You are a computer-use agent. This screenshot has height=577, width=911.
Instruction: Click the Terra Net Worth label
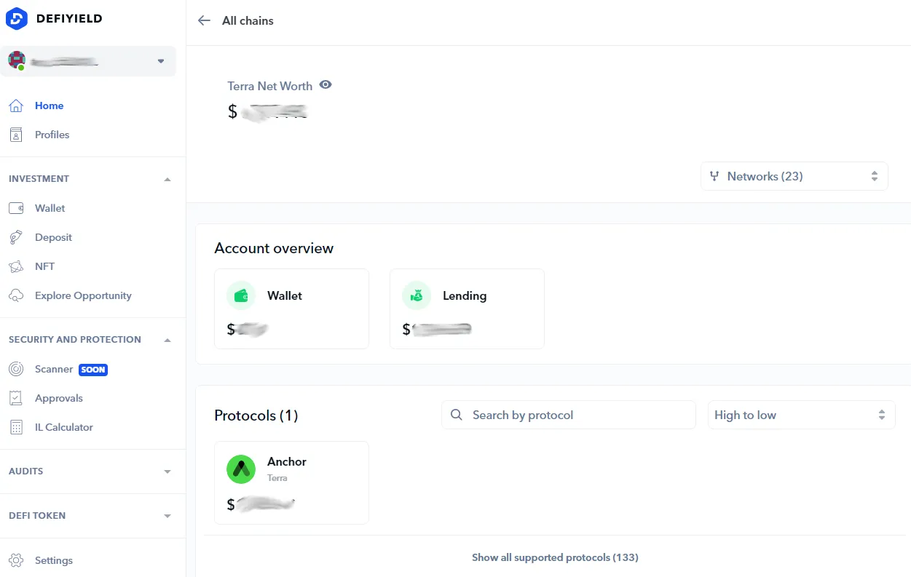tap(269, 86)
